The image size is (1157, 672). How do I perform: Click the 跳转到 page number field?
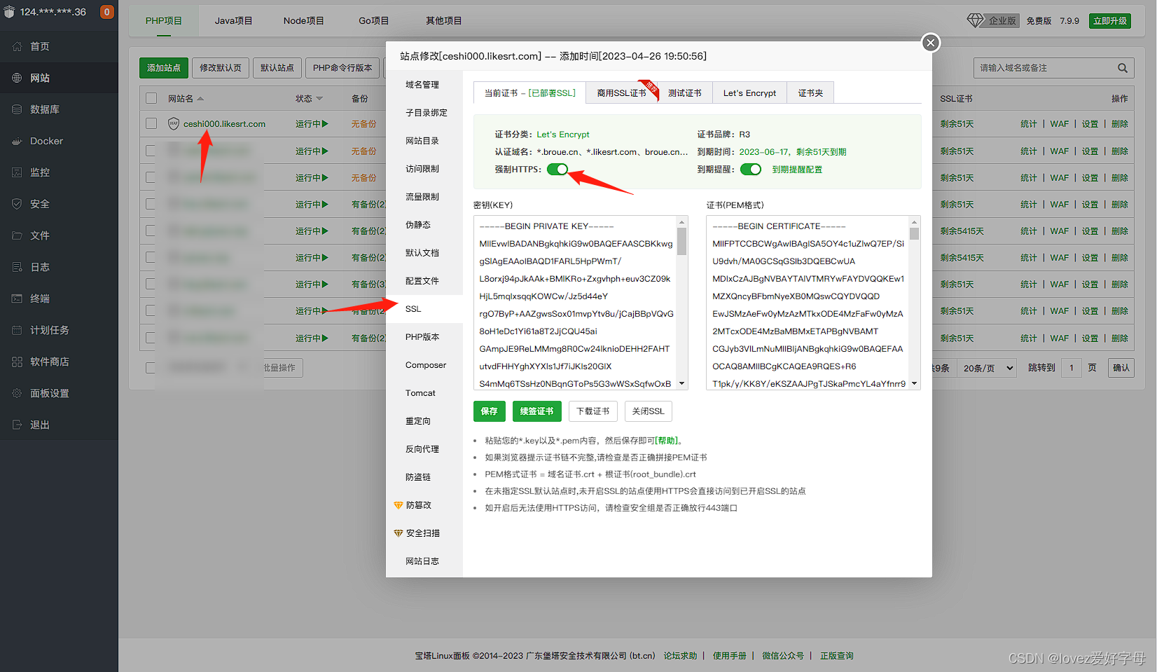point(1072,368)
